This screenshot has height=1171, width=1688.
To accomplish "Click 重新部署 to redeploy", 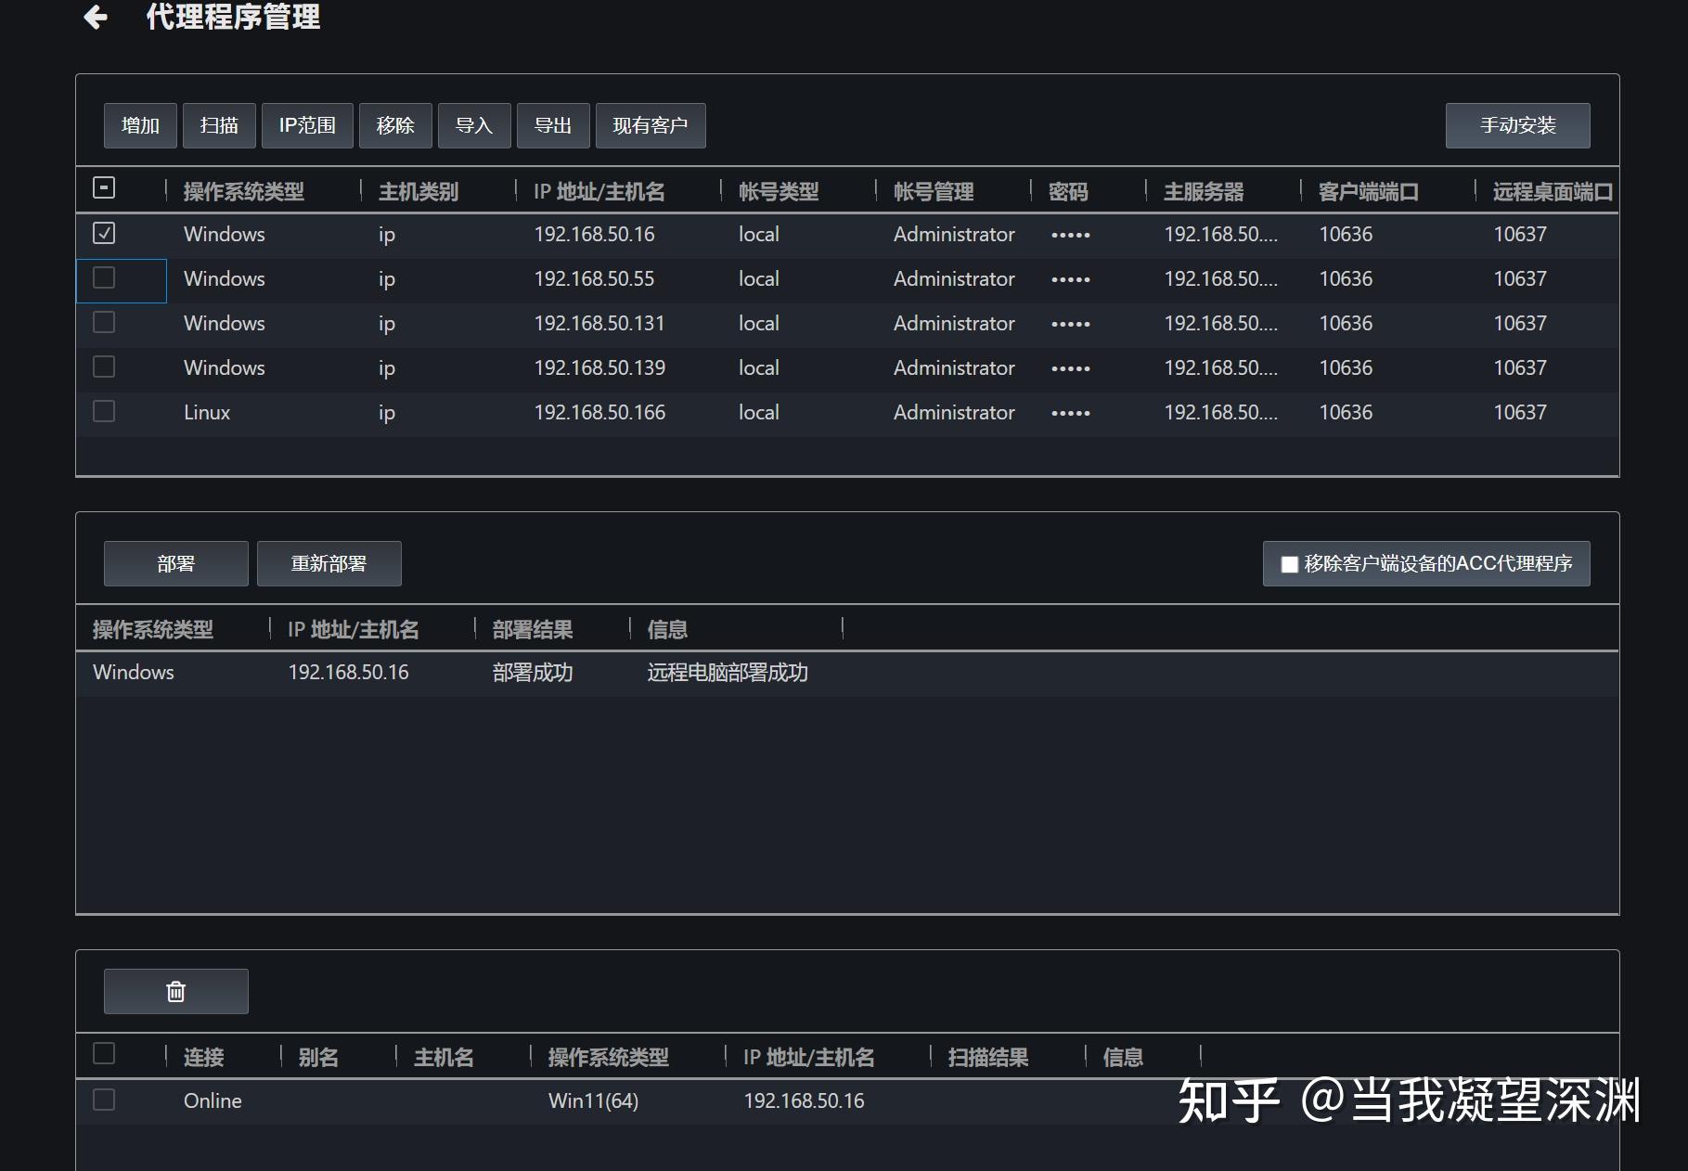I will pos(329,563).
